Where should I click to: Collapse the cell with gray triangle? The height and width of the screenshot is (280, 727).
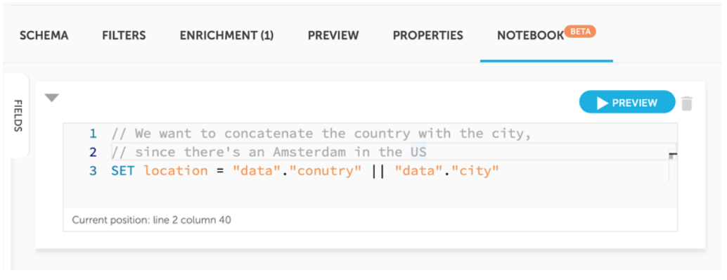pyautogui.click(x=52, y=98)
